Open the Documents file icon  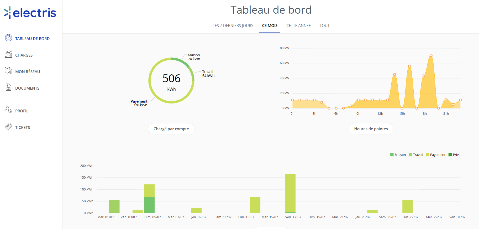click(x=8, y=87)
